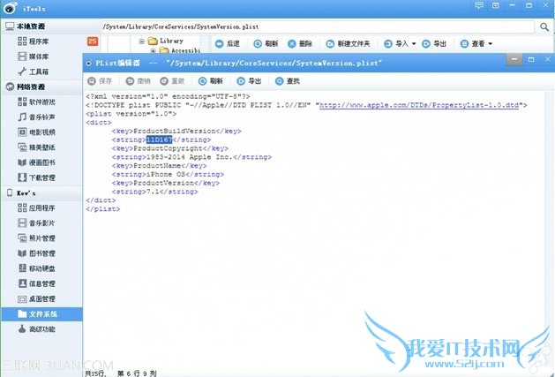Viewport: 555px width, 377px height.
Task: Open 移动硬盘 portable disk
Action: 37,268
